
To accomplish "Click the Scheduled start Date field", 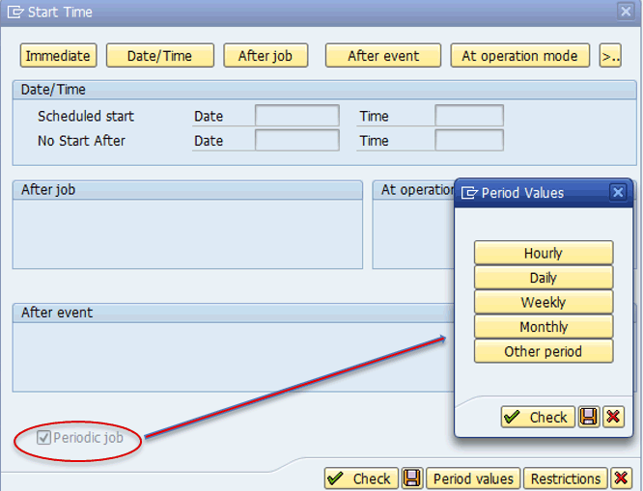I will (297, 116).
